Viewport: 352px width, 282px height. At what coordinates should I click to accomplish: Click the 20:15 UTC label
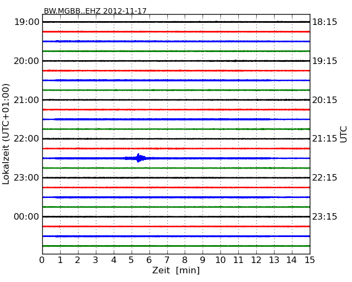click(324, 100)
